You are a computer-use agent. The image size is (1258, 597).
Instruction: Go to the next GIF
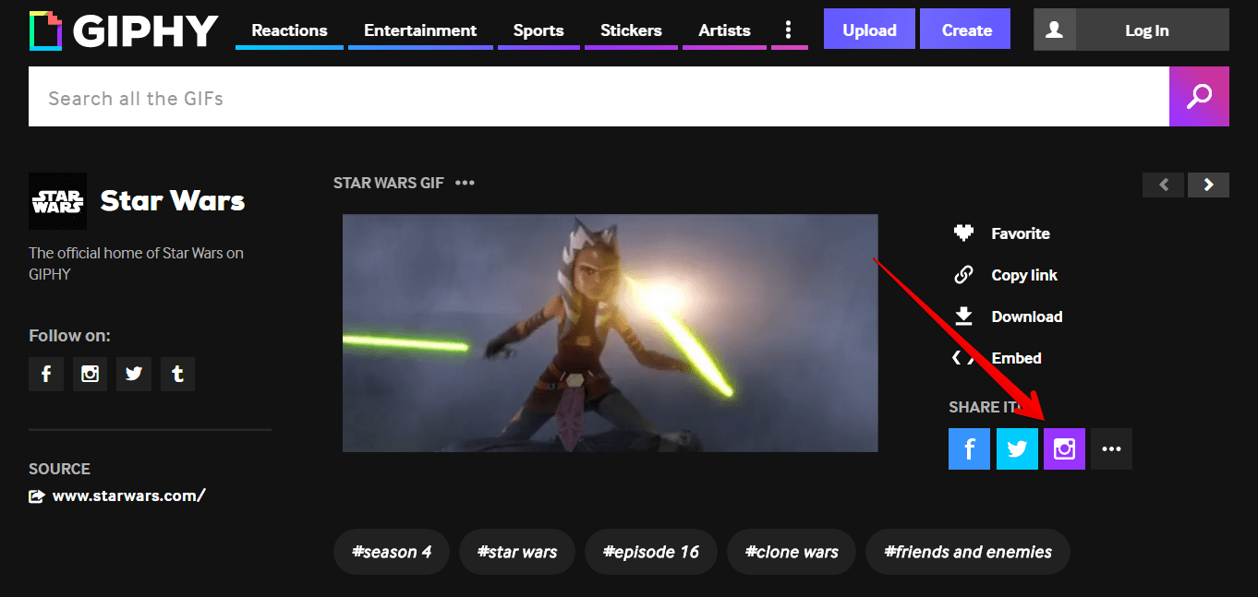point(1208,185)
